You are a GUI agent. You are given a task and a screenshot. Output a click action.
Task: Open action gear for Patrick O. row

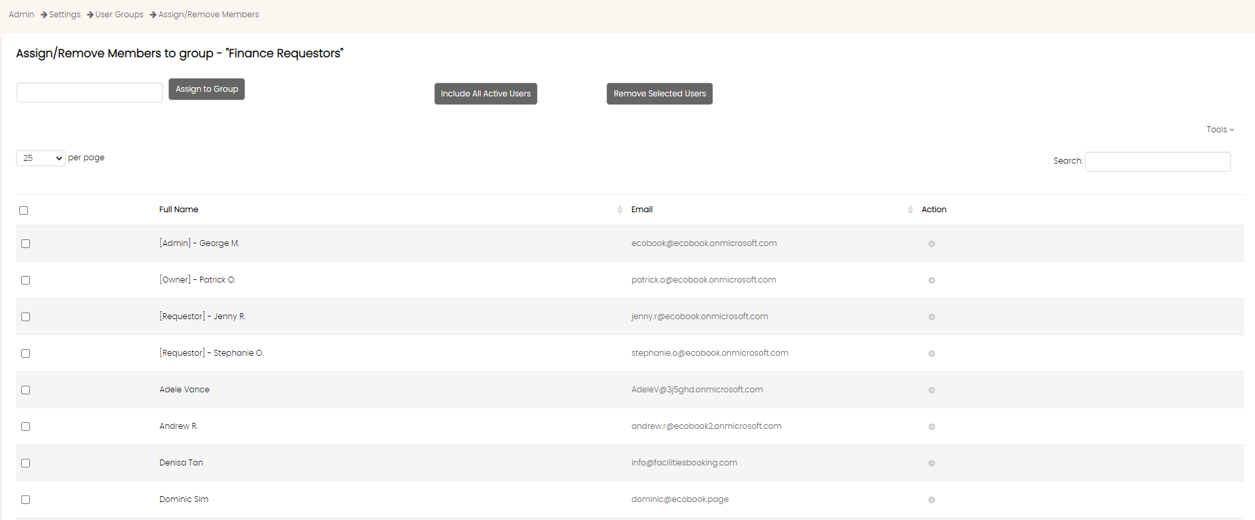click(x=931, y=281)
